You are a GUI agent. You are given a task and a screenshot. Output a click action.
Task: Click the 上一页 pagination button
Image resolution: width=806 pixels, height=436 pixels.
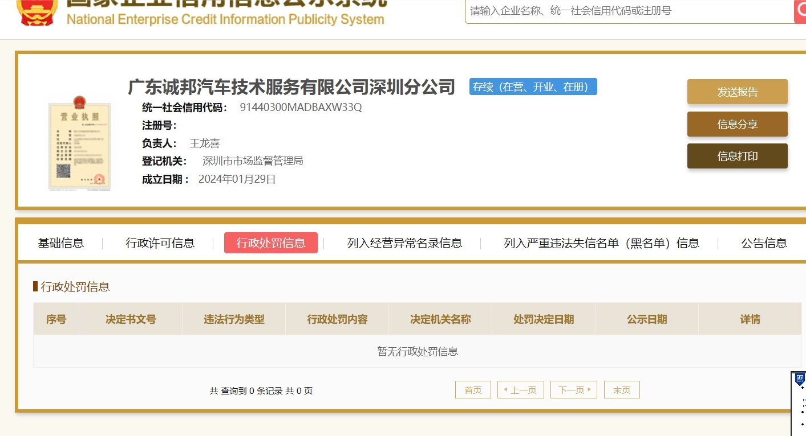point(521,390)
